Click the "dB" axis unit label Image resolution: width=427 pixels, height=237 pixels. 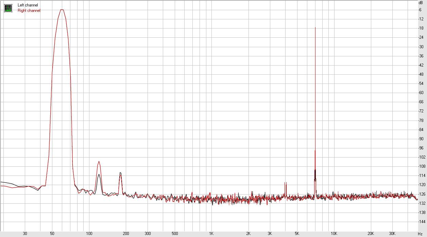pos(421,2)
